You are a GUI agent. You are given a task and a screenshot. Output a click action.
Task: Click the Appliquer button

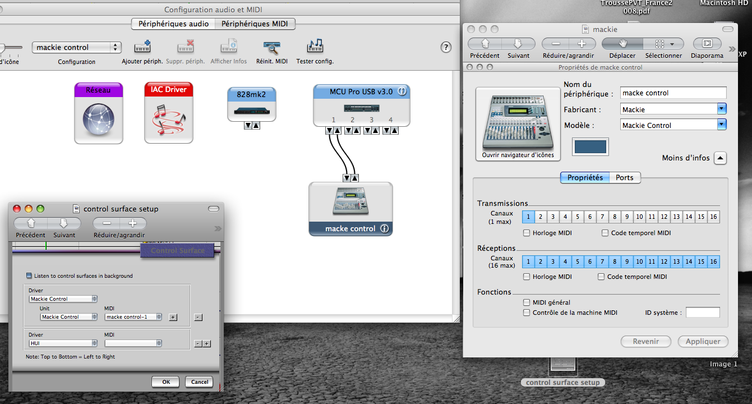tap(703, 341)
